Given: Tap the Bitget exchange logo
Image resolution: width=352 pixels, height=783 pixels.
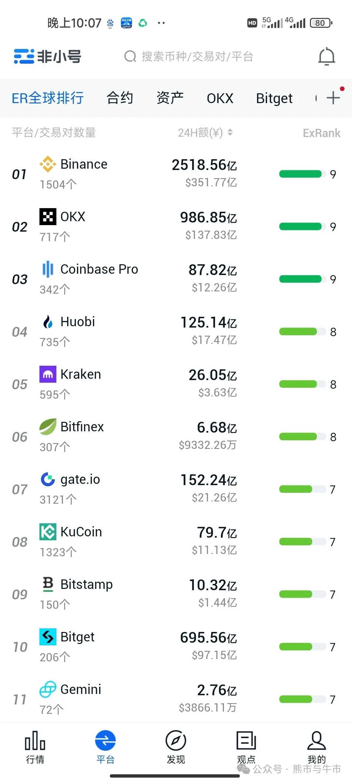Looking at the screenshot, I should 48,637.
